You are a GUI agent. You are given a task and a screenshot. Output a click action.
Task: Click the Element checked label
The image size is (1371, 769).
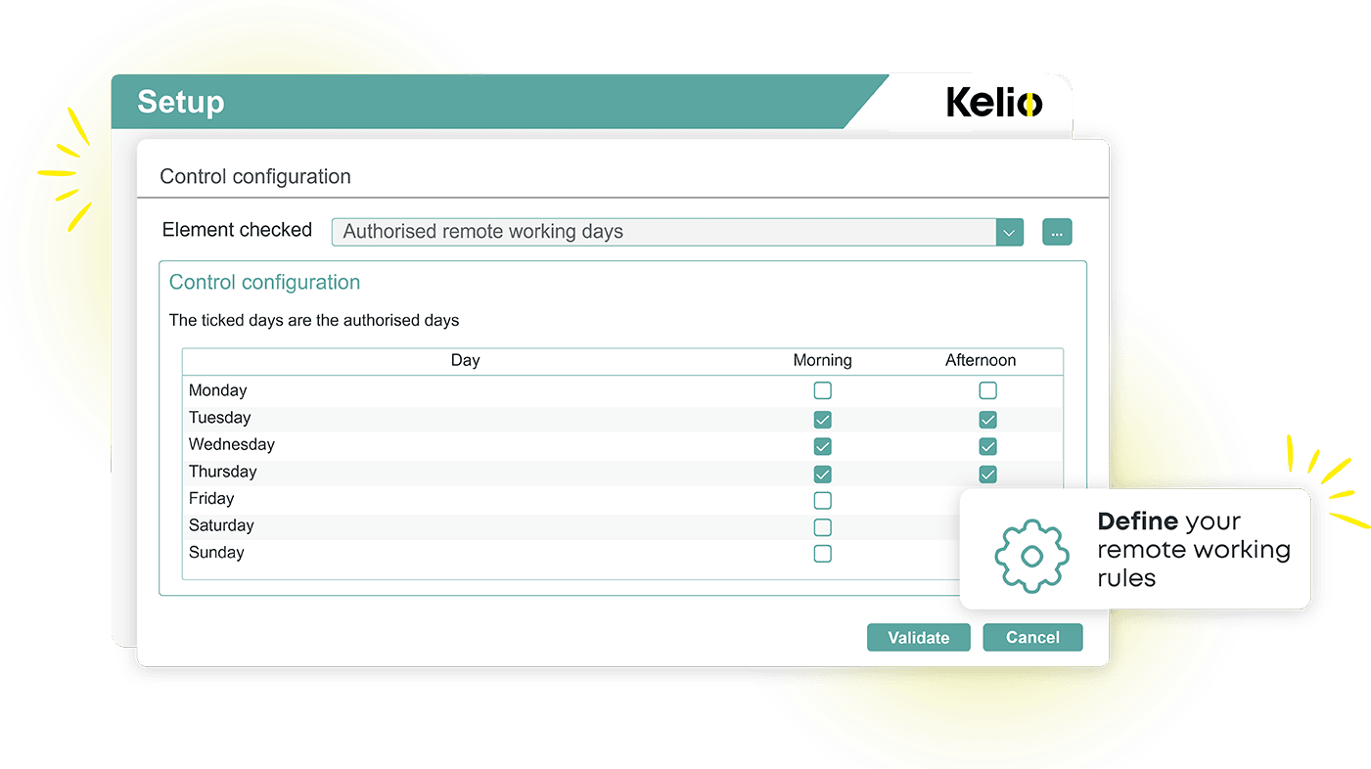(237, 230)
